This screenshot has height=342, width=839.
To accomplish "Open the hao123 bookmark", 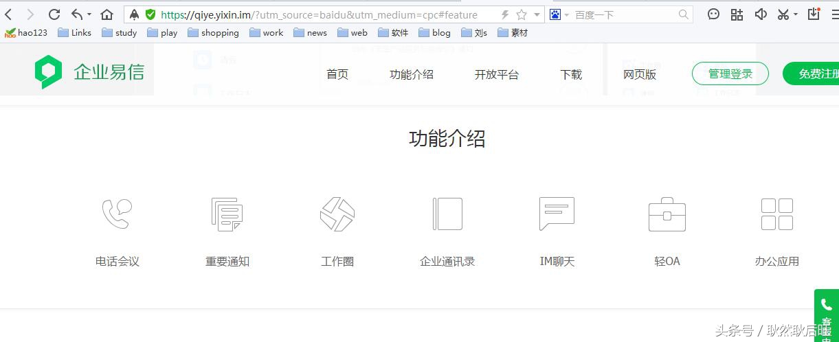I will (x=26, y=32).
